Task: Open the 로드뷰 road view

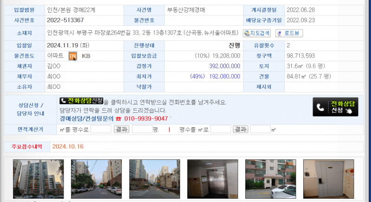Action: (x=289, y=33)
